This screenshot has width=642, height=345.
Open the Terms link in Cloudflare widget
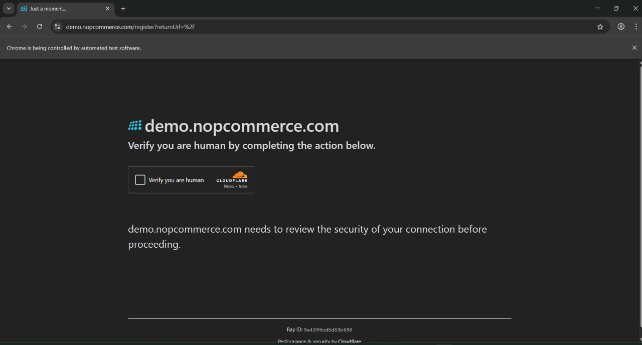click(243, 186)
